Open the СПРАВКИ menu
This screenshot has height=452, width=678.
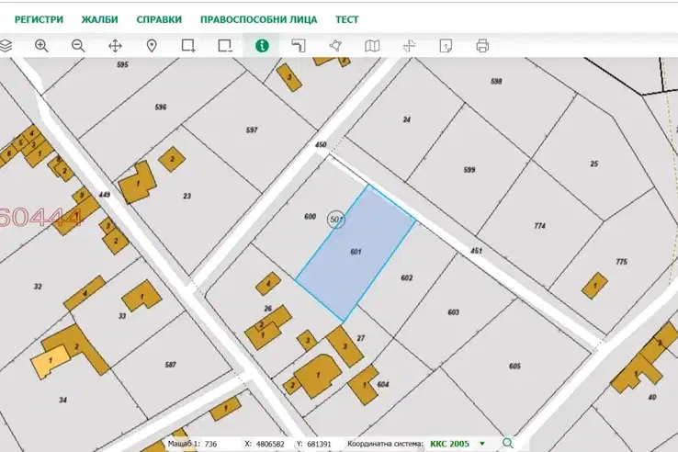159,19
